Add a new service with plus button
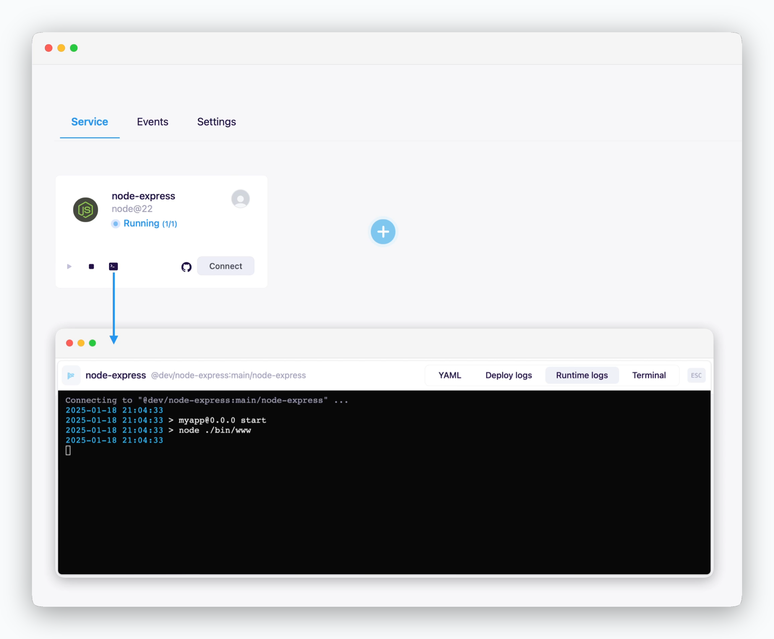Image resolution: width=774 pixels, height=639 pixels. (x=383, y=232)
